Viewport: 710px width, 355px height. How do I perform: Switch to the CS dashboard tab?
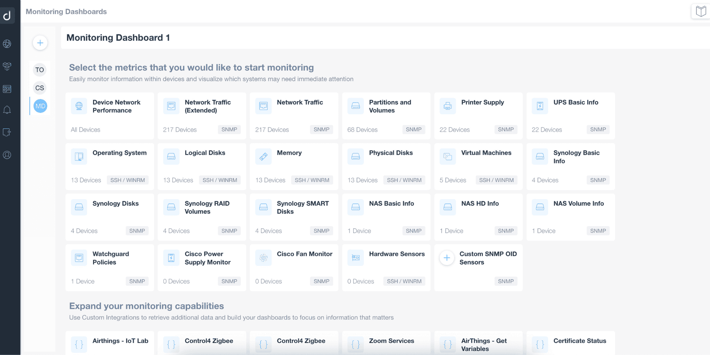(x=40, y=88)
